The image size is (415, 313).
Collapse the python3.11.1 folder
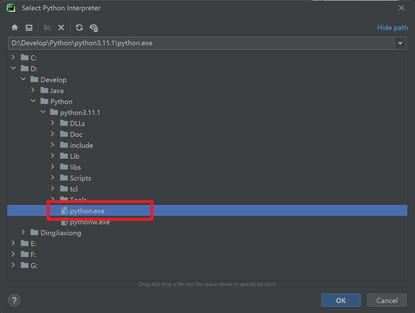pos(43,112)
